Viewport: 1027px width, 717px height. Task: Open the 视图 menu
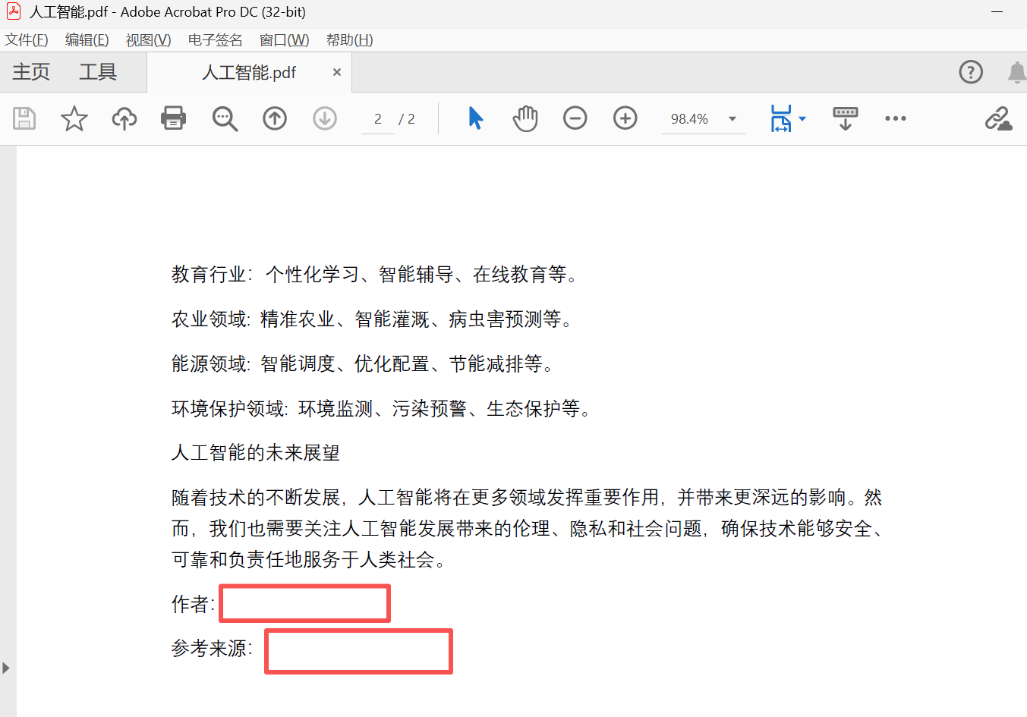(147, 39)
